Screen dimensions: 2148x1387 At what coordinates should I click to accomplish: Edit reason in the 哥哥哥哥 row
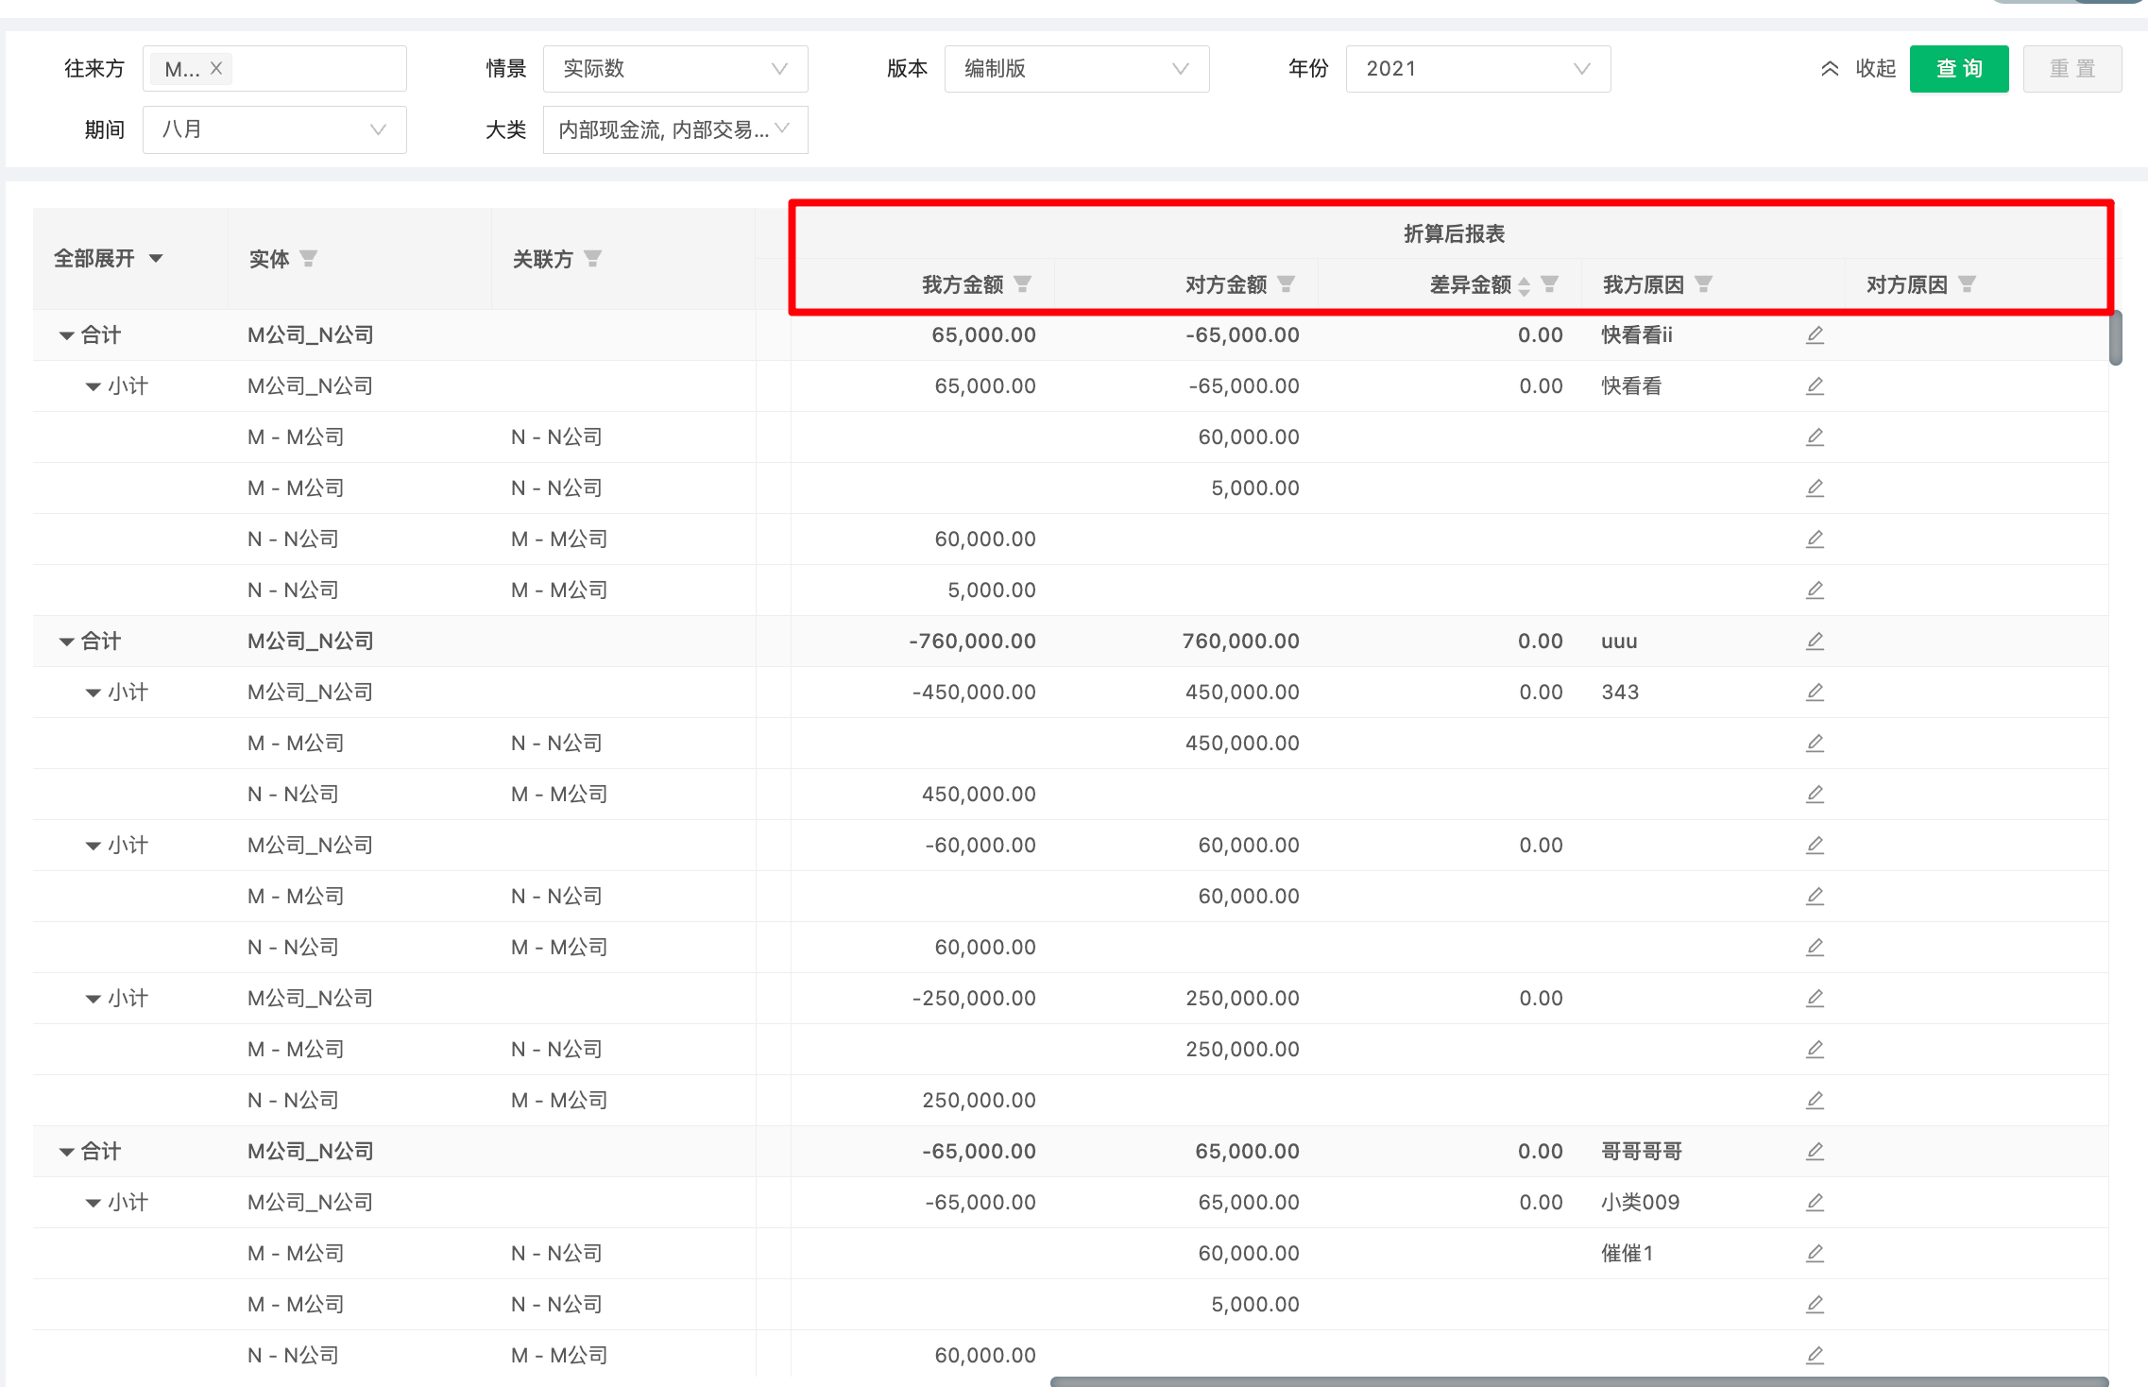point(1815,1151)
